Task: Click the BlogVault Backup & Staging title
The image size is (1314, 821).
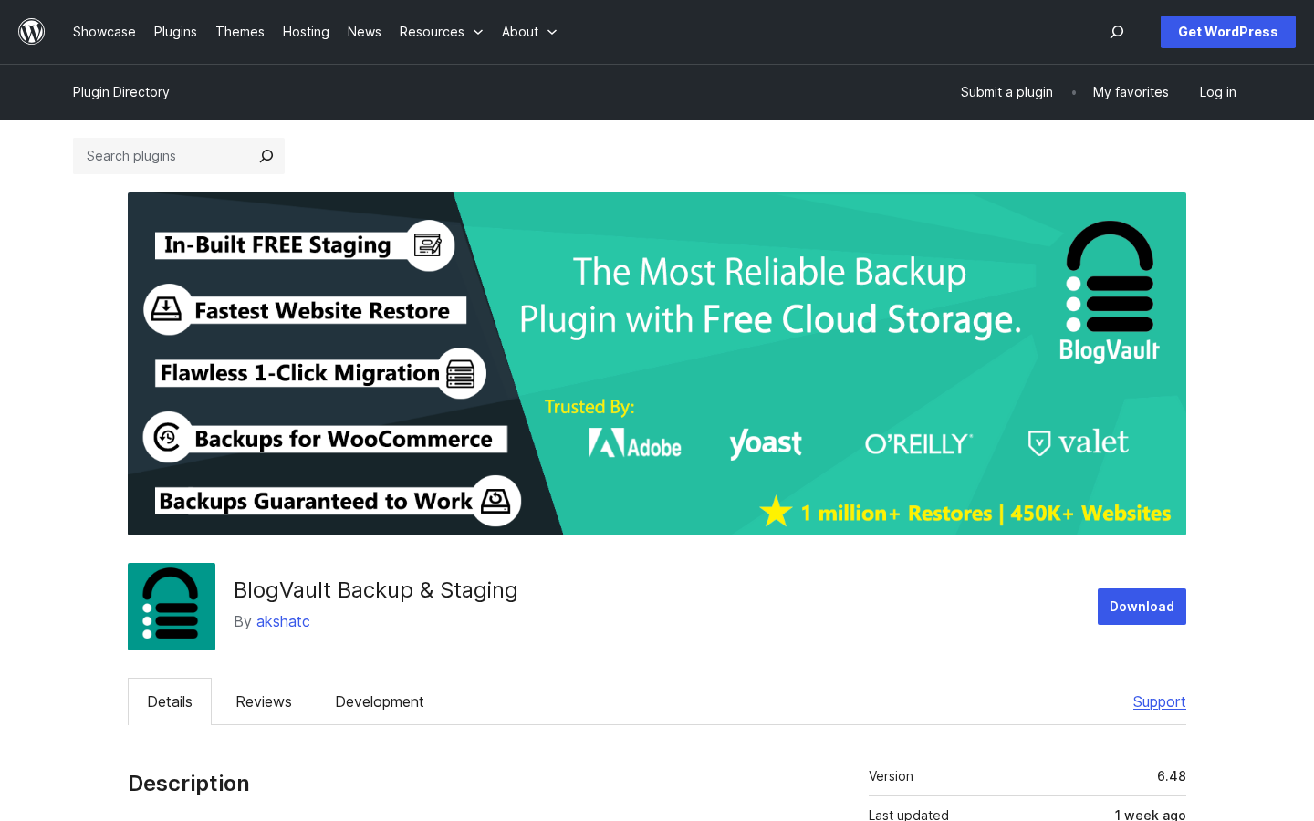Action: (376, 590)
